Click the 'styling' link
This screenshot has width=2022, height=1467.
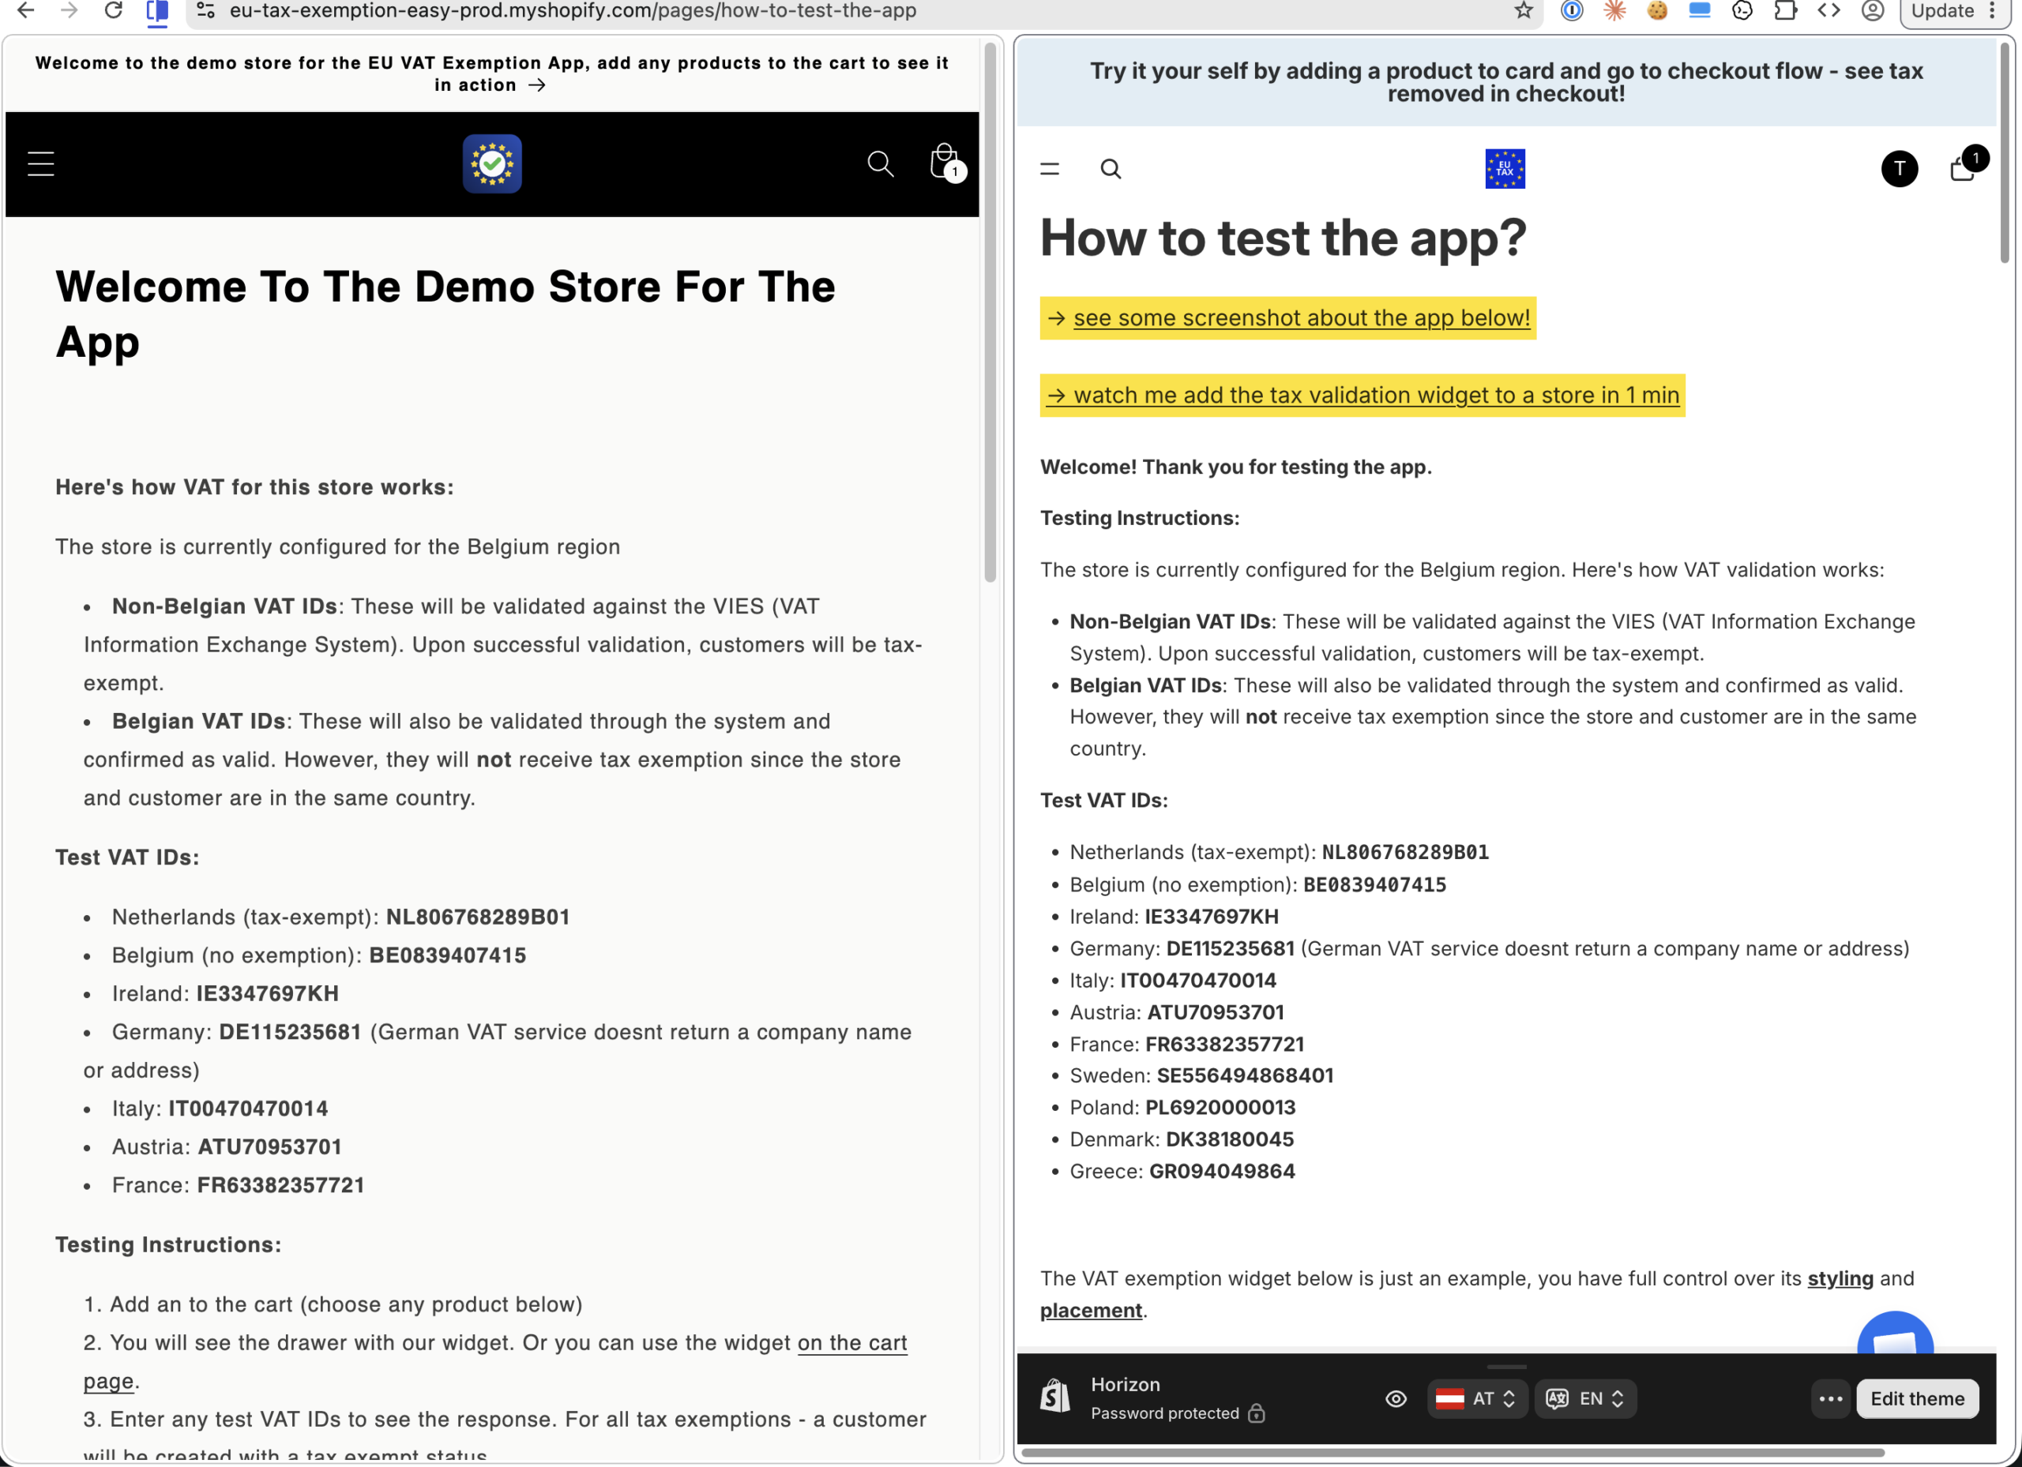[1840, 1278]
